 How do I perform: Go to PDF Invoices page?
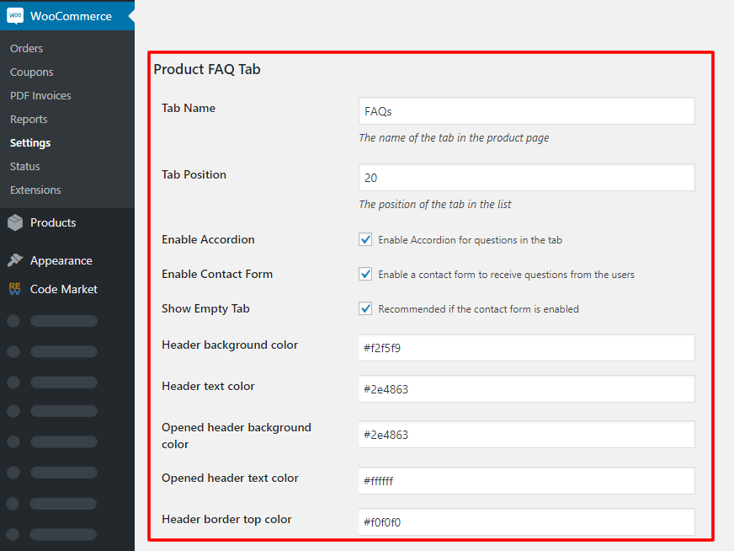click(x=40, y=96)
